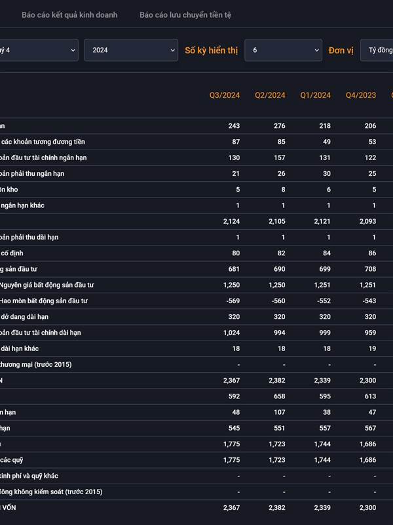Click Q3/2024 value 243 in first row
Viewport: 393px width, 525px height.
pos(234,126)
